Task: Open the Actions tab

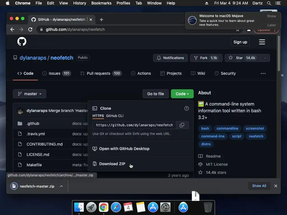Action: pos(141,74)
